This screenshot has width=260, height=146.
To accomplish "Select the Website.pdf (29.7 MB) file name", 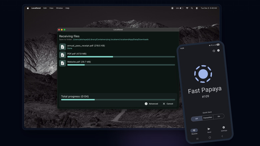I will (79, 62).
